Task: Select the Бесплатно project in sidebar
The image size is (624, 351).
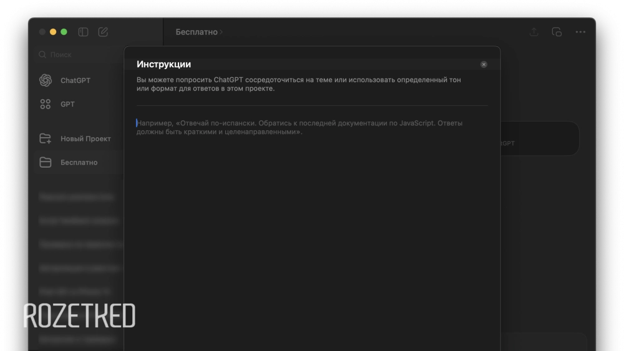Action: [x=79, y=162]
